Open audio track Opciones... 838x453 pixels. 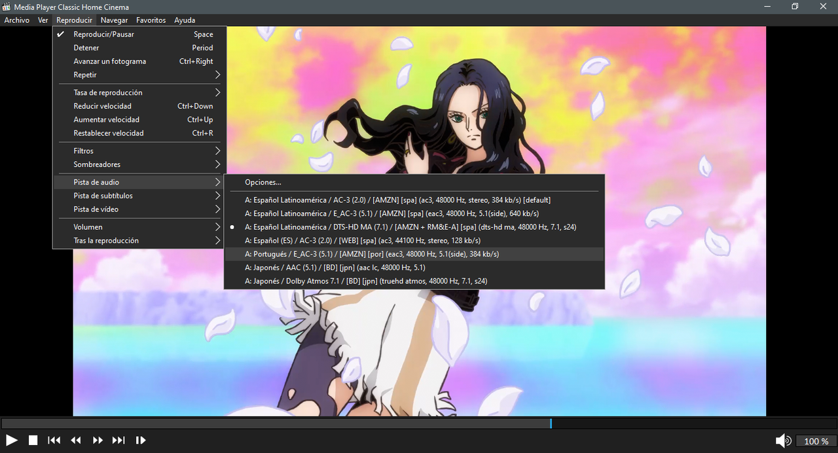point(414,182)
